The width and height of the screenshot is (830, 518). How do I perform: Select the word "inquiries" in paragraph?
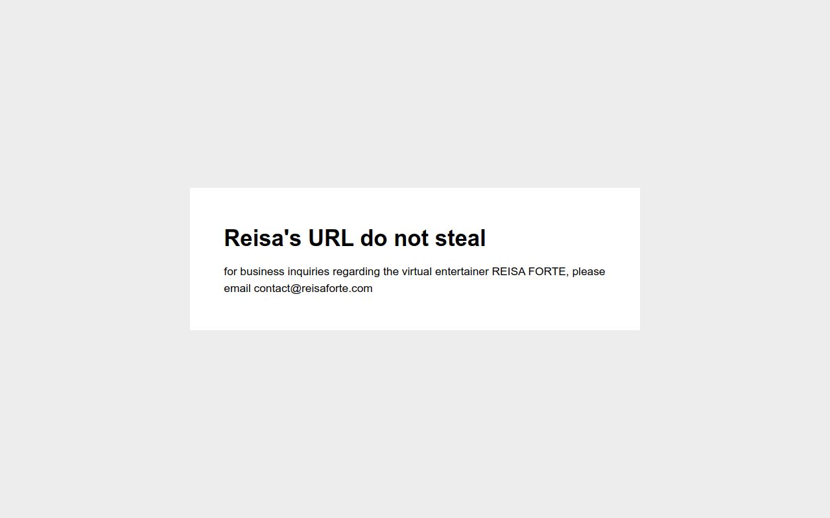point(309,272)
